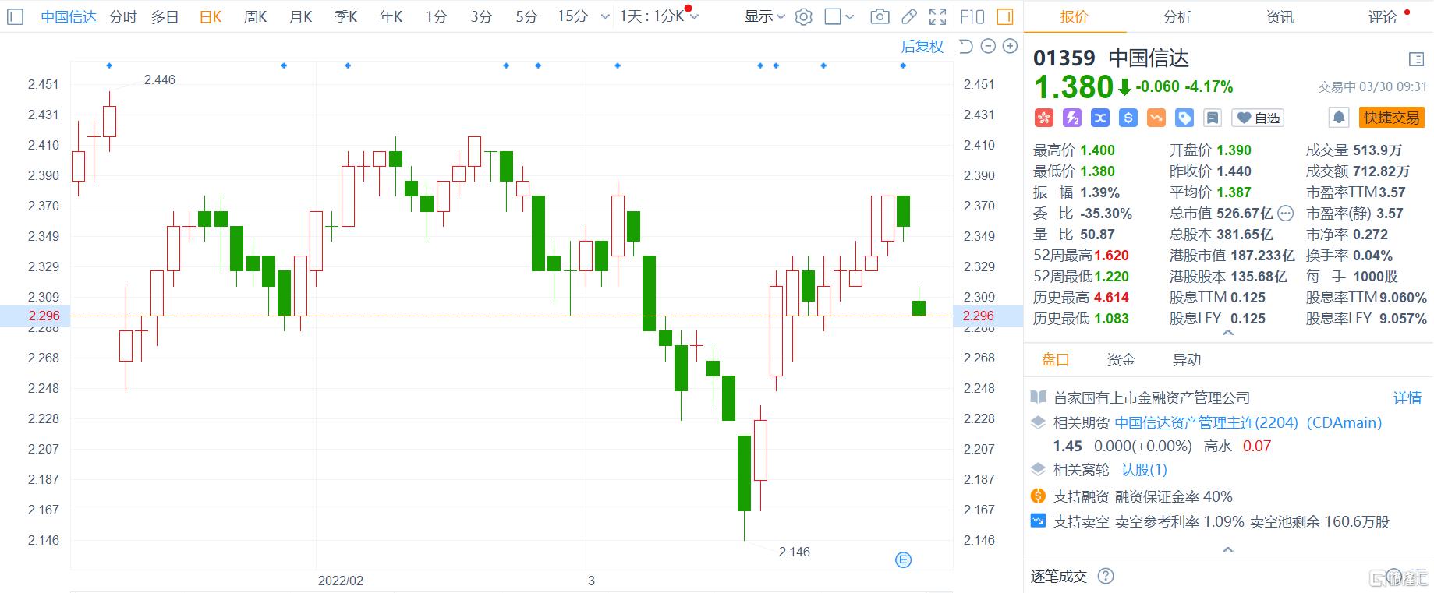Toggle the left sidebar panel icon
Image resolution: width=1434 pixels, height=593 pixels.
click(15, 16)
